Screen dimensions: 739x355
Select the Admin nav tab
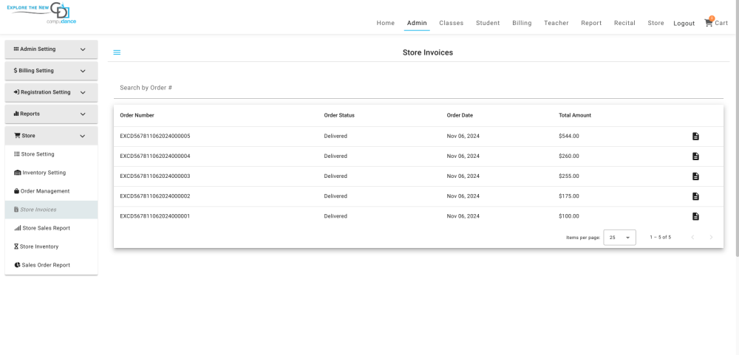(x=417, y=23)
